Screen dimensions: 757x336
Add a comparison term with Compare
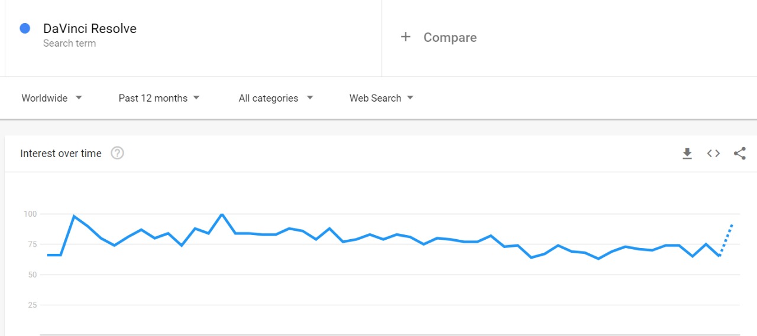tap(450, 37)
